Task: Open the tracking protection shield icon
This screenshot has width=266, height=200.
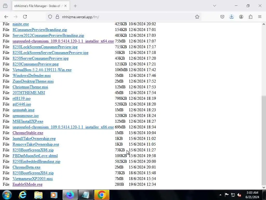Action: 50,17
